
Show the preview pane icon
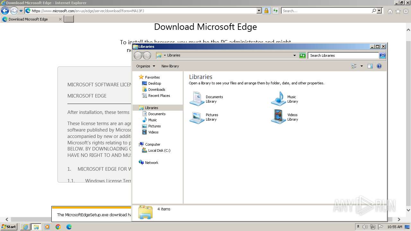(370, 66)
